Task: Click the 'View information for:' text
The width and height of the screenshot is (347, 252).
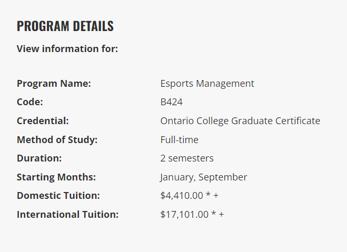Action: point(67,49)
